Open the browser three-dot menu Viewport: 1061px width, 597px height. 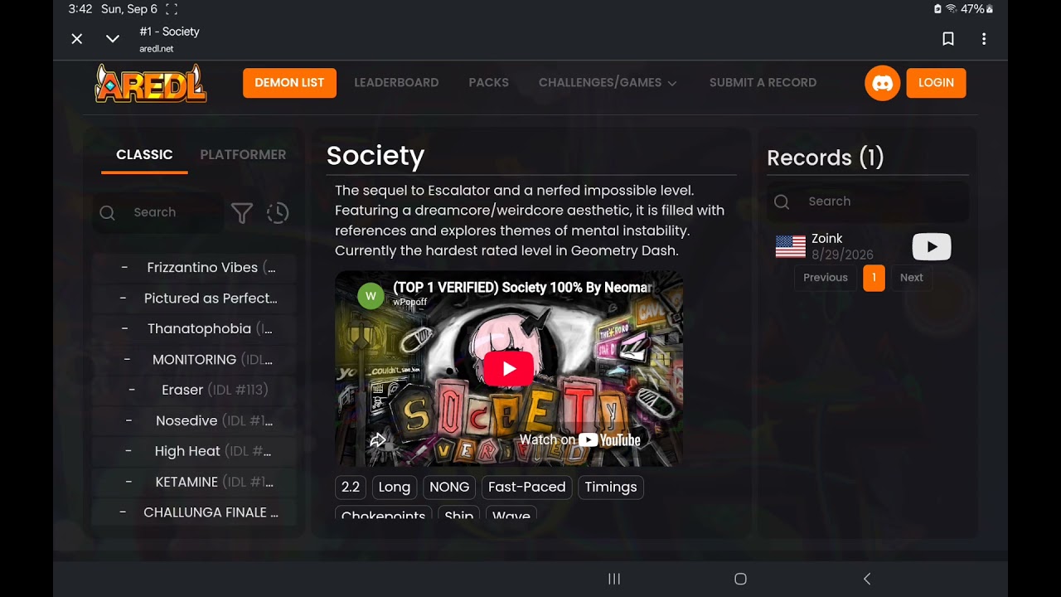click(x=984, y=39)
